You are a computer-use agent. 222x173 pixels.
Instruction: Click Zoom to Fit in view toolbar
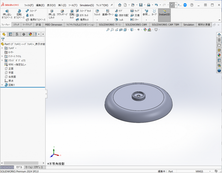click(x=108, y=29)
